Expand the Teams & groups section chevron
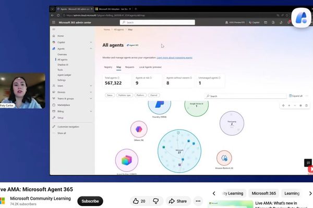 pos(91,98)
